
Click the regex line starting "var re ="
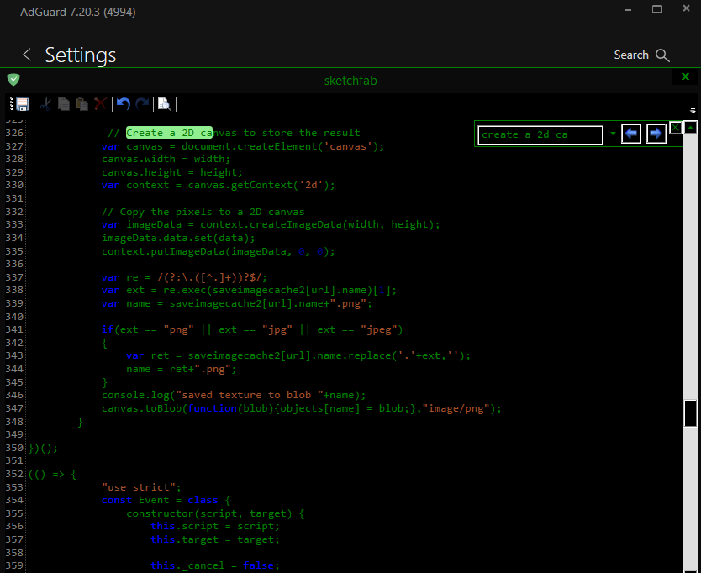[x=184, y=277]
